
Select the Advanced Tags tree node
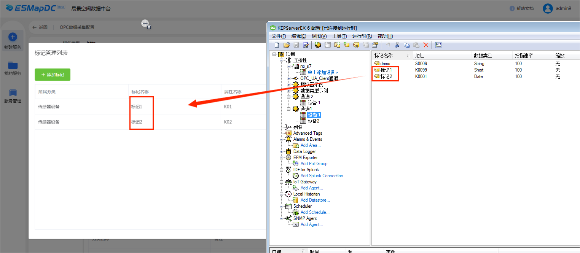coord(308,133)
